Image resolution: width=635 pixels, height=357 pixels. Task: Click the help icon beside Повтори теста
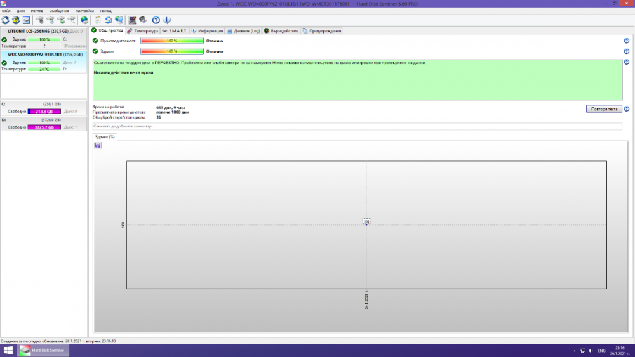coord(626,109)
